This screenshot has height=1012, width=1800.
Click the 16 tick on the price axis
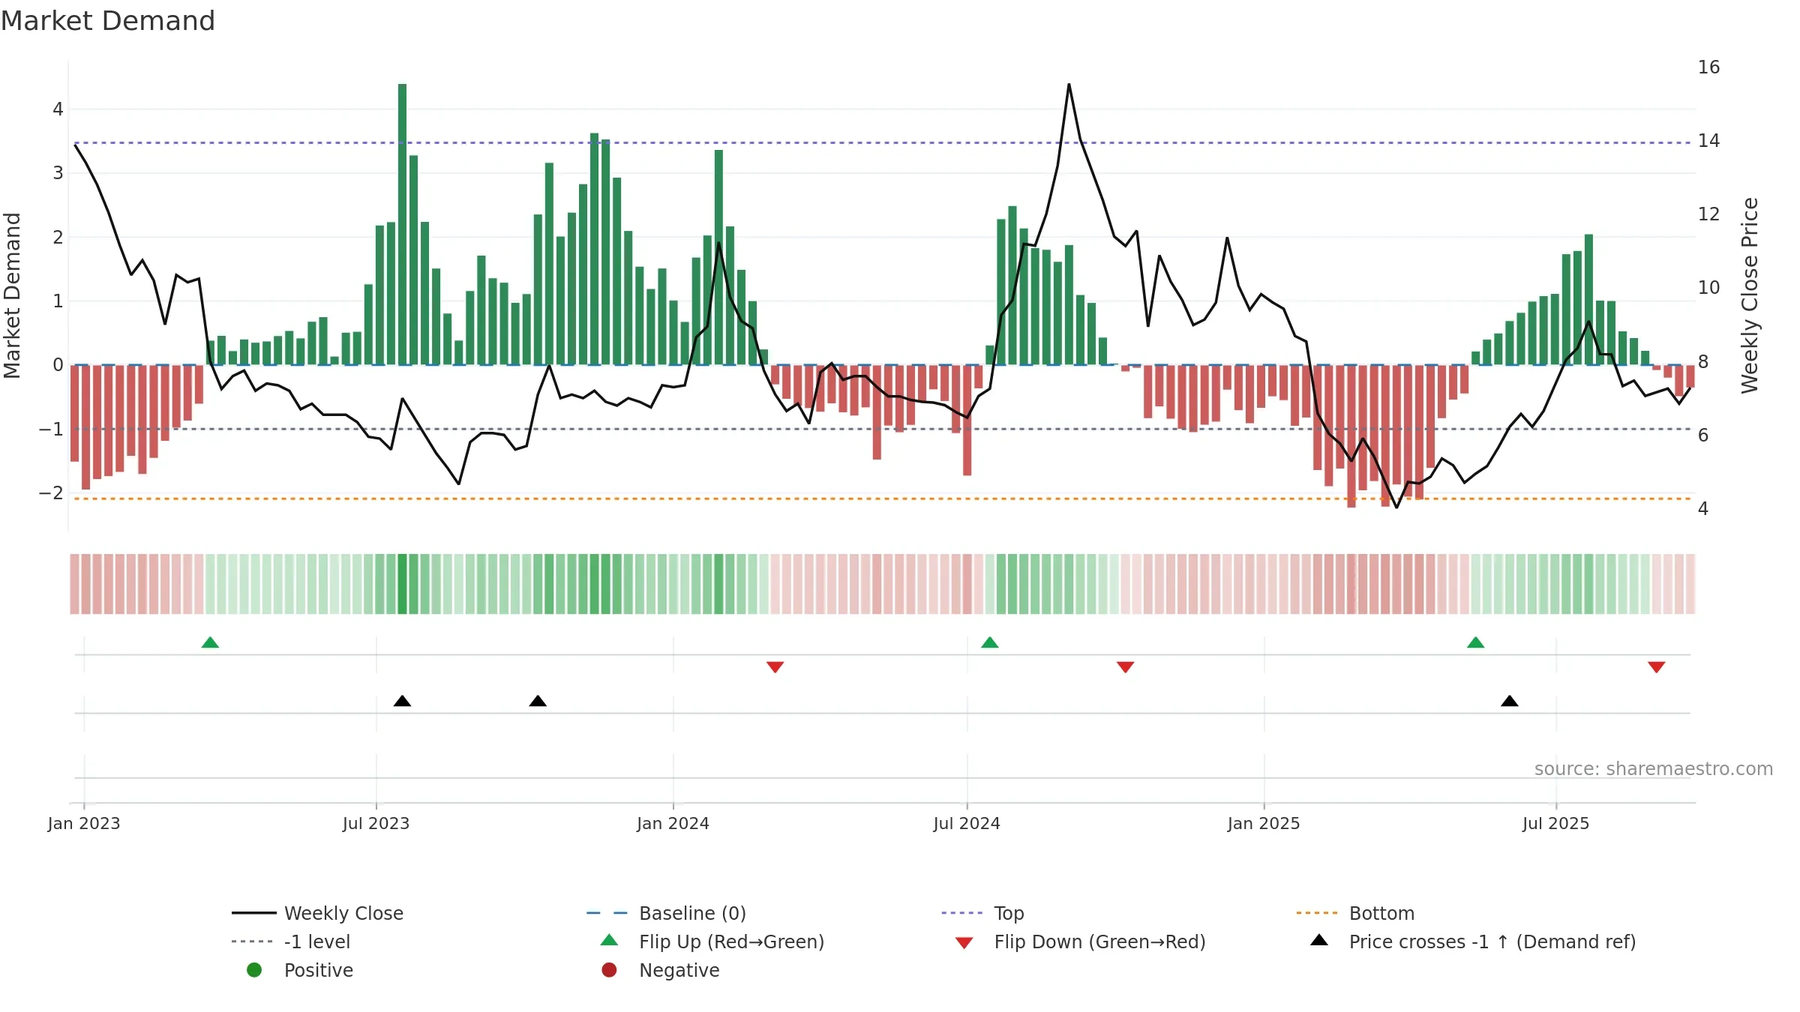tap(1709, 67)
